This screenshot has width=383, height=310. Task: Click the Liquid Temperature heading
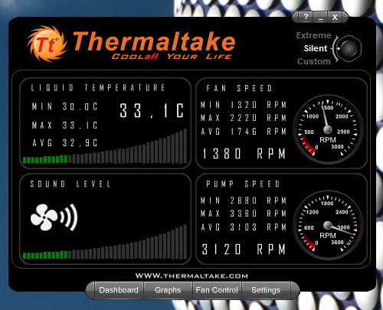coord(98,88)
